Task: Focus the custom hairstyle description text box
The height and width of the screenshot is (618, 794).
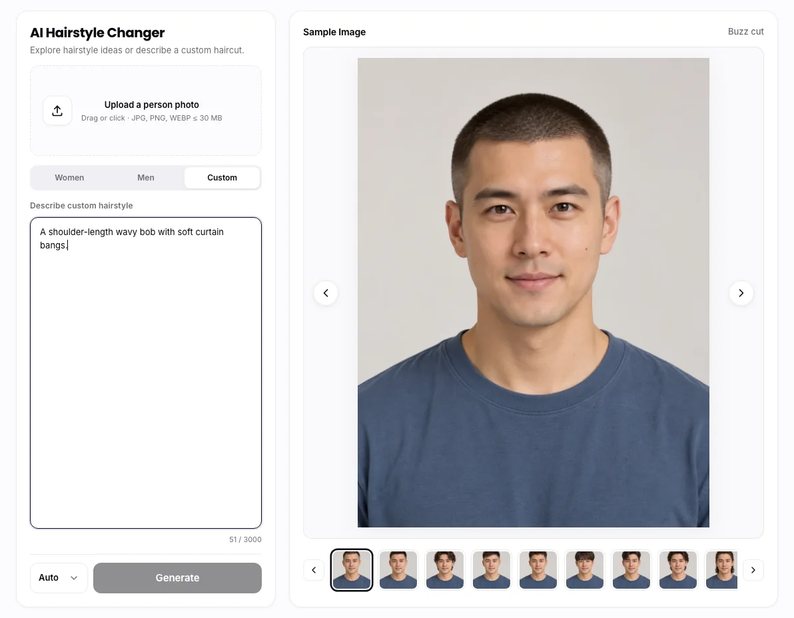Action: [x=146, y=373]
